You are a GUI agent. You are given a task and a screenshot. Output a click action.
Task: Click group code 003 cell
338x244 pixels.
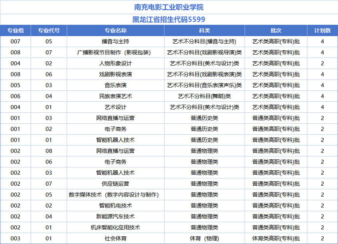click(16, 239)
